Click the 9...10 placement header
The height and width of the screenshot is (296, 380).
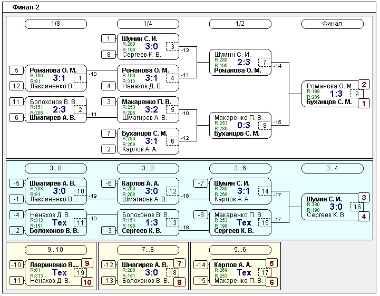tap(55, 247)
